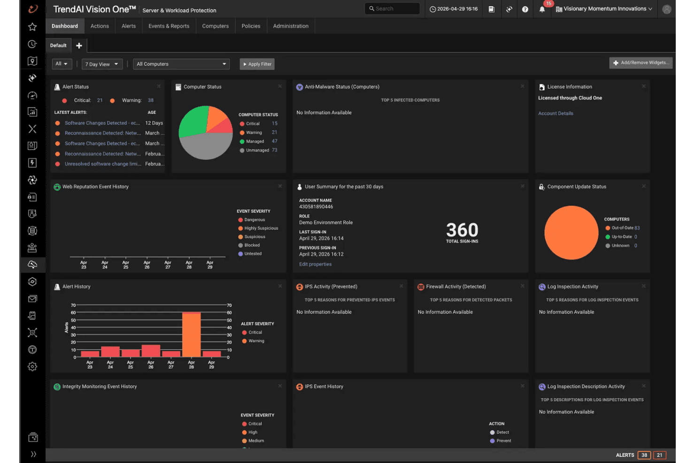This screenshot has height=463, width=695.
Task: Close the License Information widget
Action: [644, 86]
